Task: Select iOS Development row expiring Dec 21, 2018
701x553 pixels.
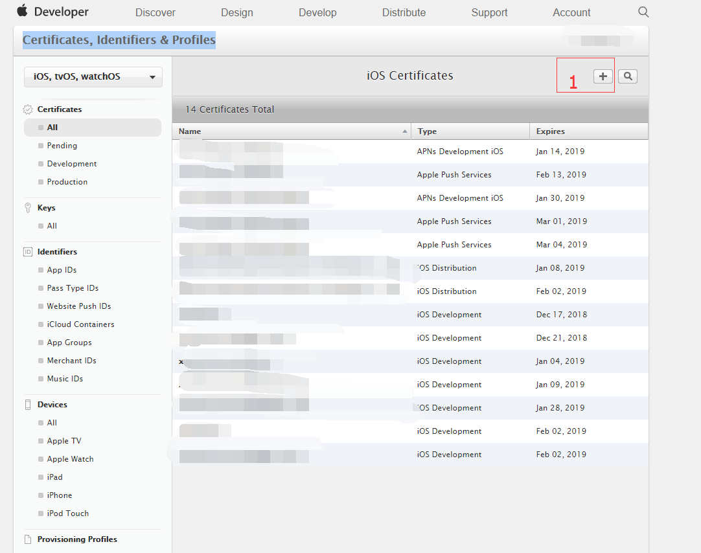Action: coord(410,338)
